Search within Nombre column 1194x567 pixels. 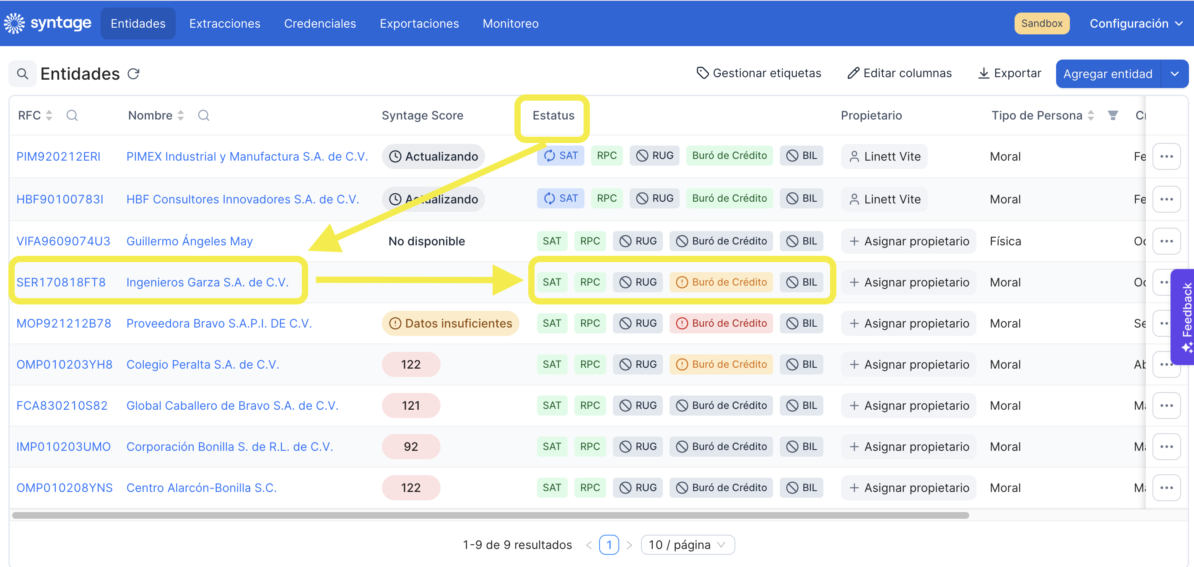pos(203,115)
